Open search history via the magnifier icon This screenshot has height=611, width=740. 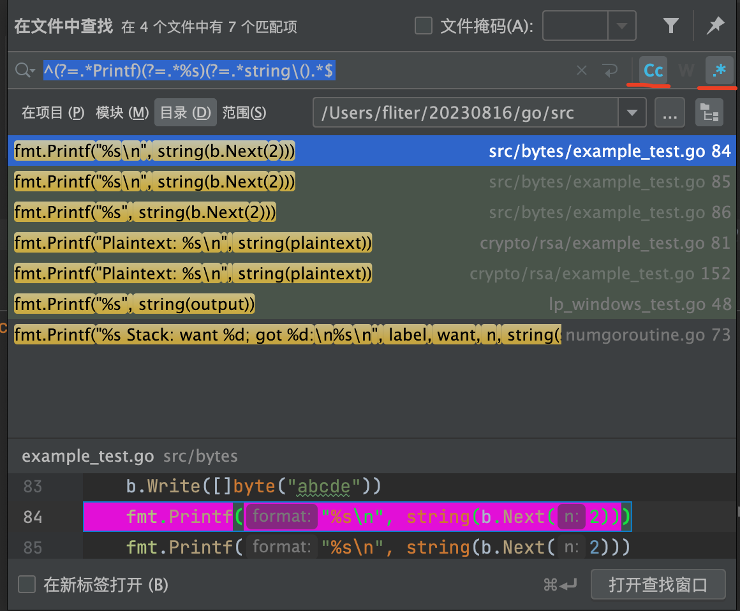point(24,70)
